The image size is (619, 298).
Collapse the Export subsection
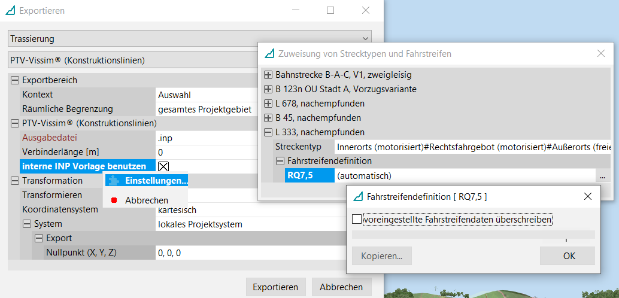(x=39, y=238)
